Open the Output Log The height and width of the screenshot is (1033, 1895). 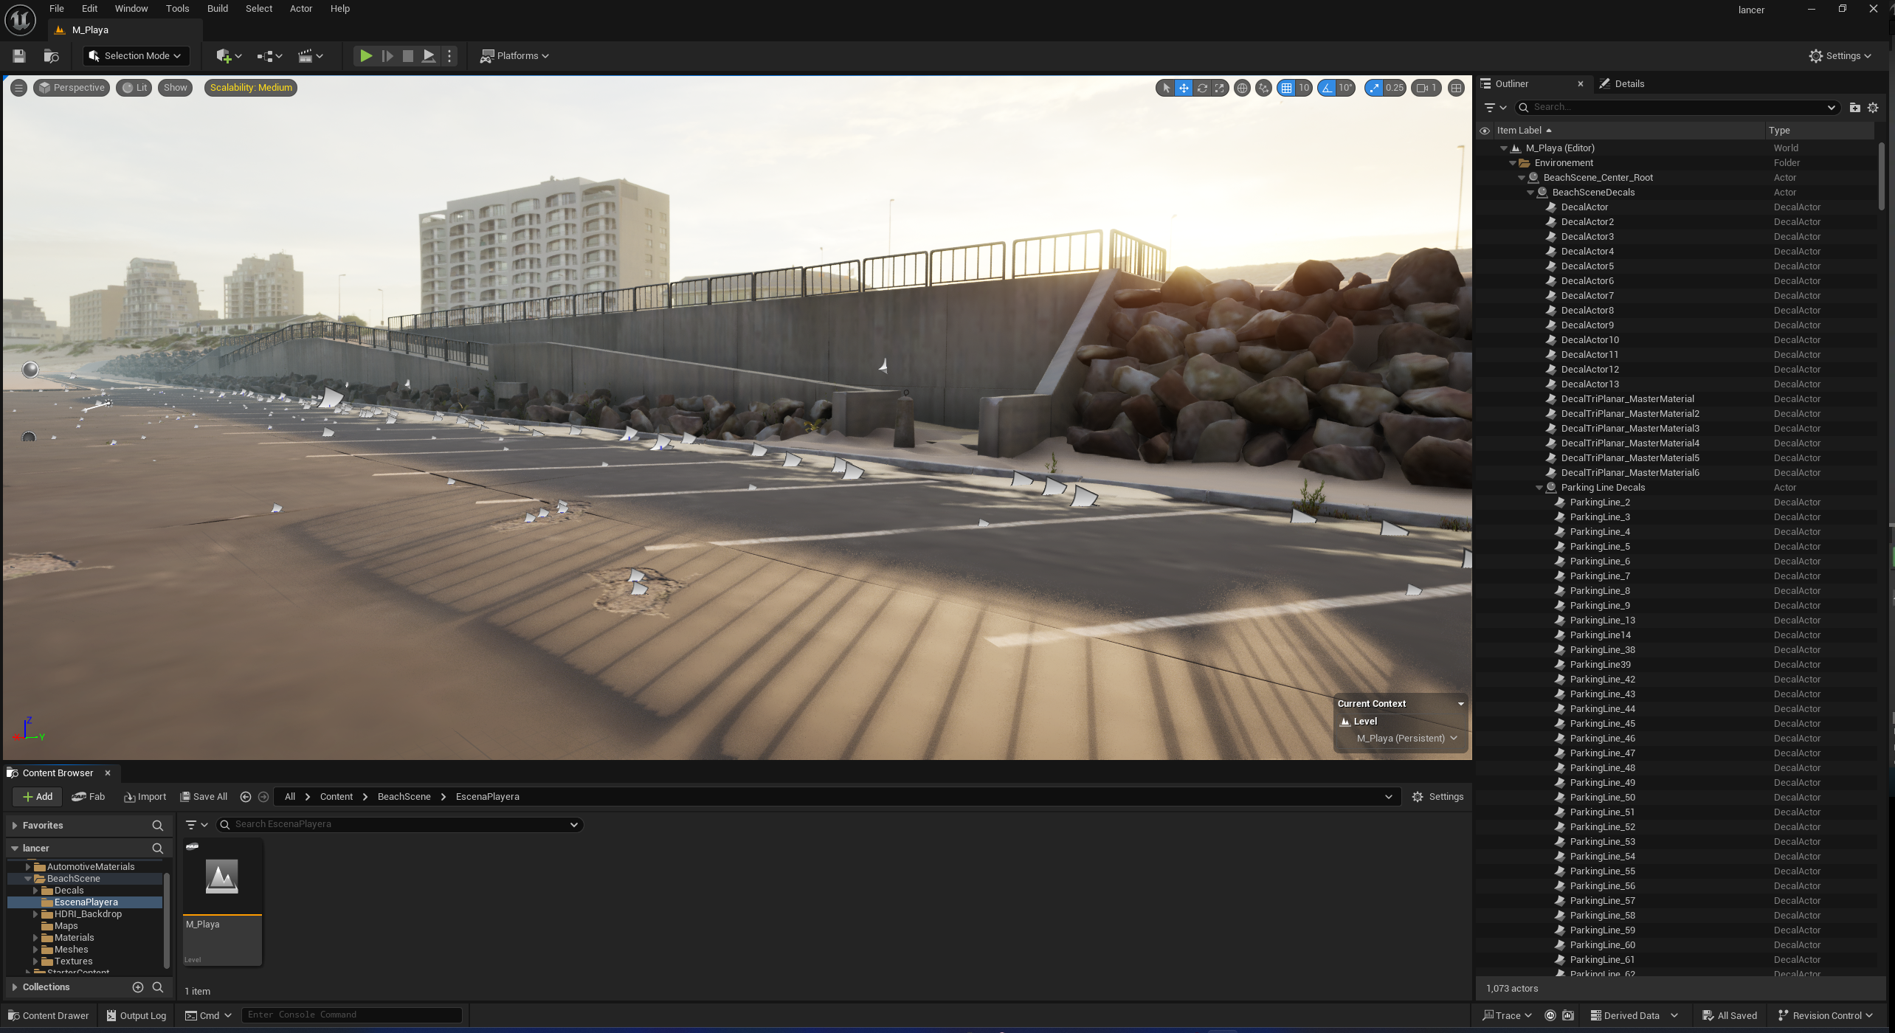(136, 1016)
